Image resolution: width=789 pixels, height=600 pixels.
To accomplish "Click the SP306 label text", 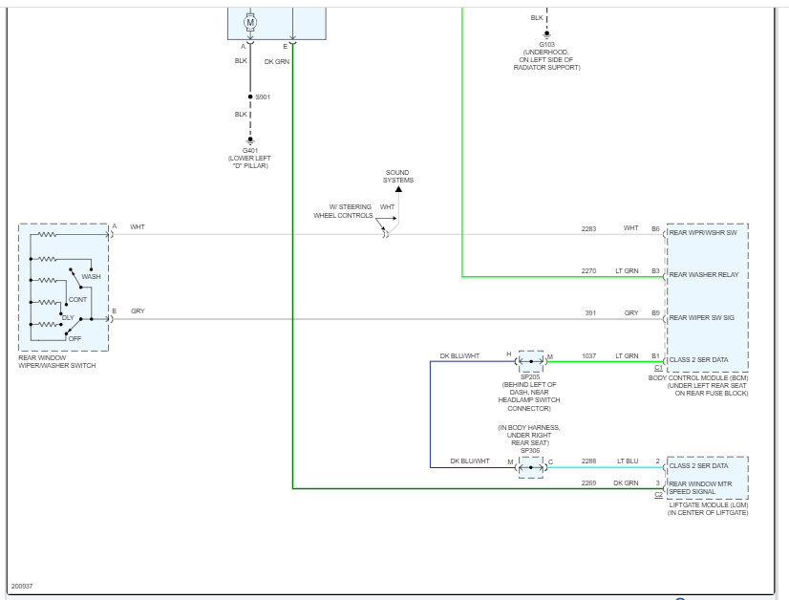I will click(x=530, y=451).
